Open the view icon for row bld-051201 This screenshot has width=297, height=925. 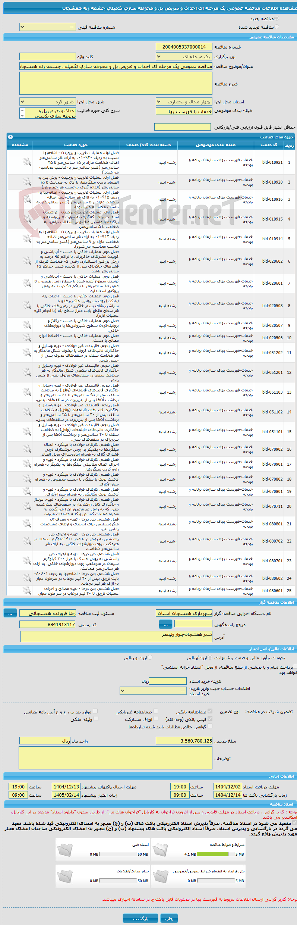[27, 372]
